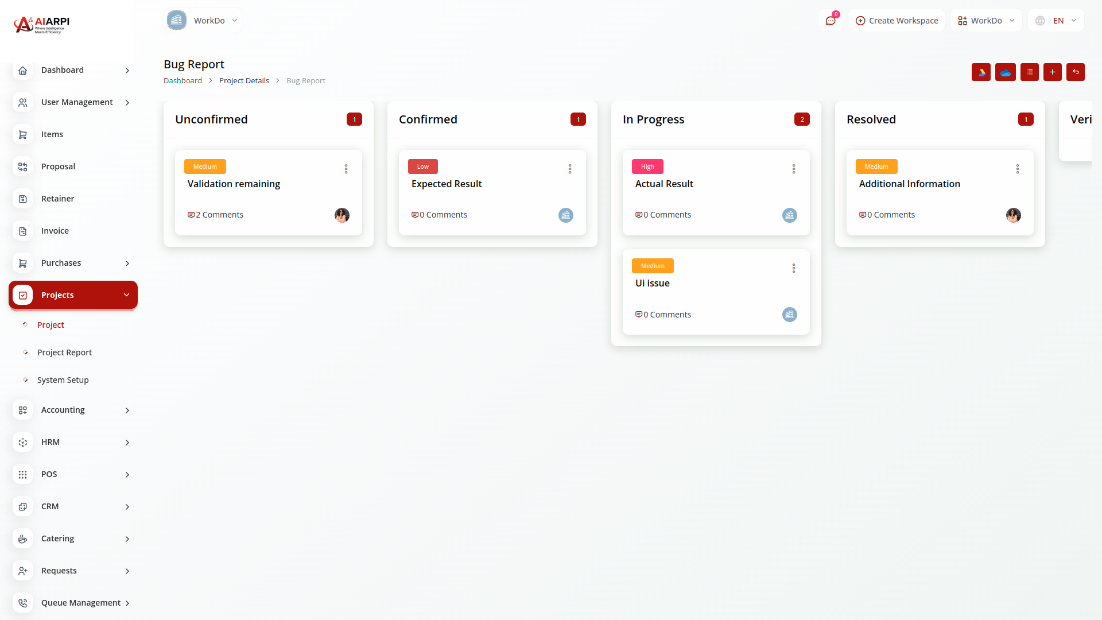The width and height of the screenshot is (1102, 620).
Task: Click assignee avatar on Actual Result card
Action: 790,215
